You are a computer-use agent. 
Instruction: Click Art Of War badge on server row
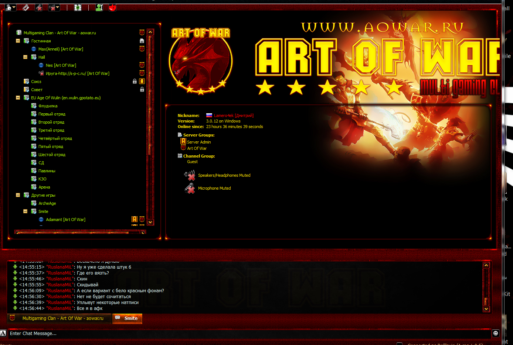tap(142, 32)
